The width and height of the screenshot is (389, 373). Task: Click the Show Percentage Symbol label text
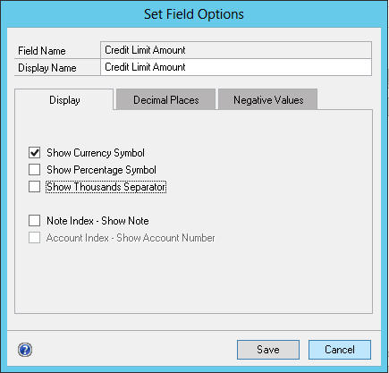(x=101, y=170)
